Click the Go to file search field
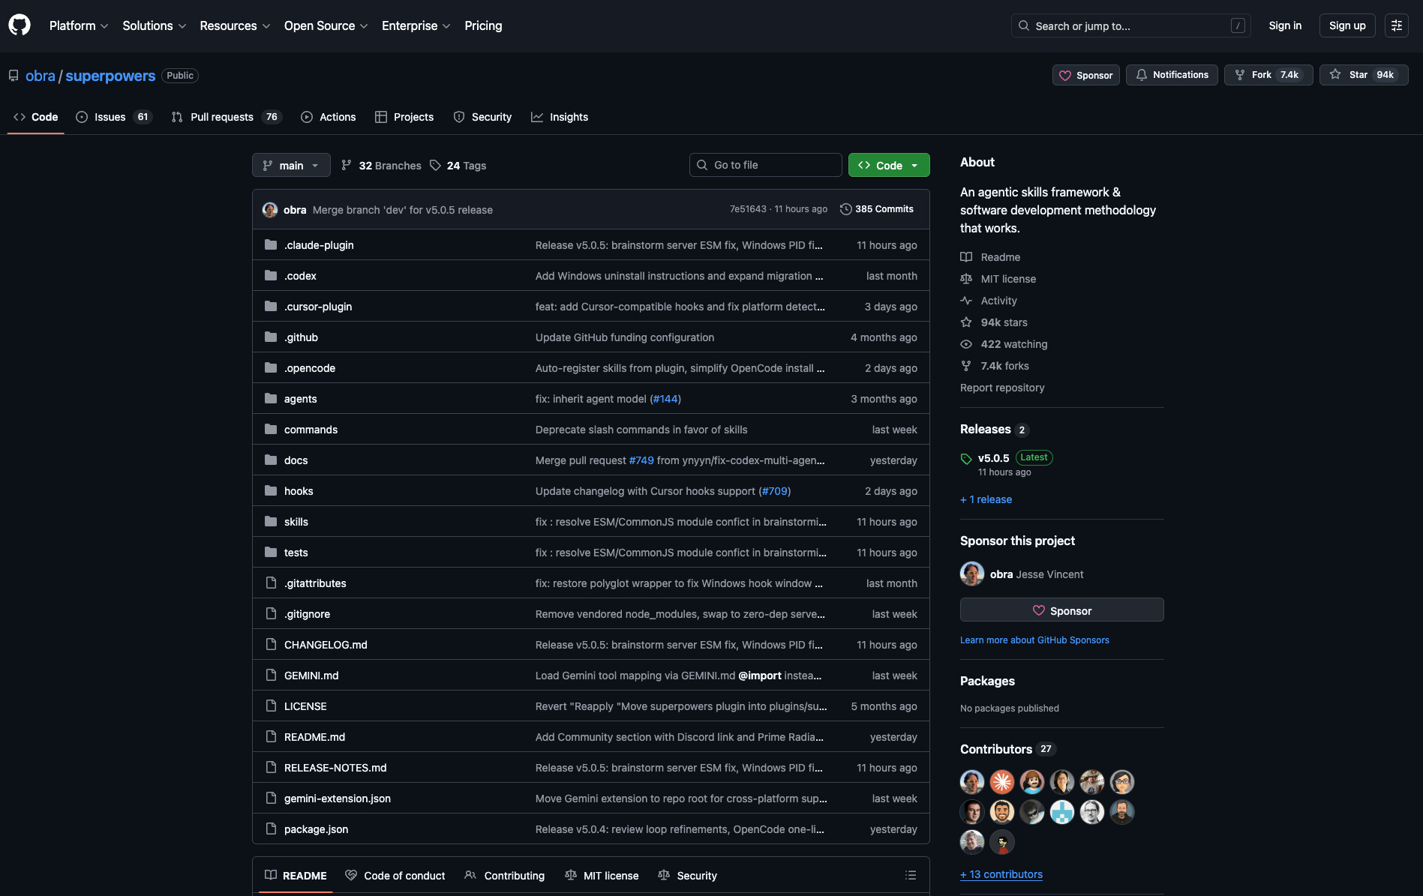Viewport: 1423px width, 896px height. click(x=765, y=165)
